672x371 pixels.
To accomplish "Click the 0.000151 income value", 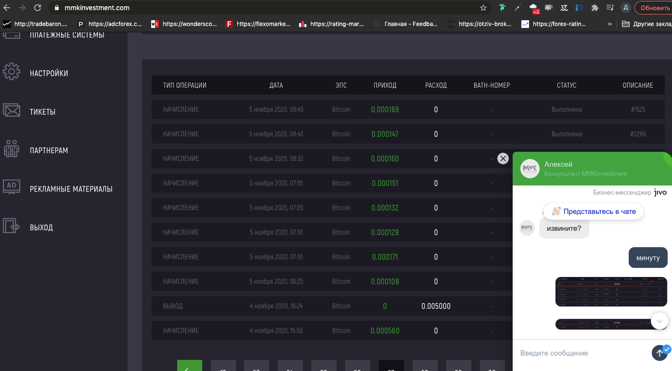I will [385, 183].
